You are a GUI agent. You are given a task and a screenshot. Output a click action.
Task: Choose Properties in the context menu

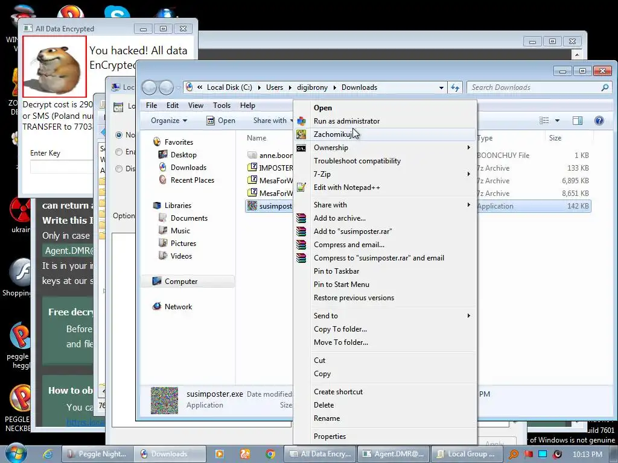330,436
